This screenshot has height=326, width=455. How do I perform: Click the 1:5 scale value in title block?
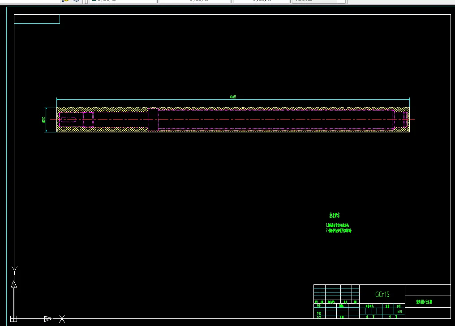tap(399, 312)
